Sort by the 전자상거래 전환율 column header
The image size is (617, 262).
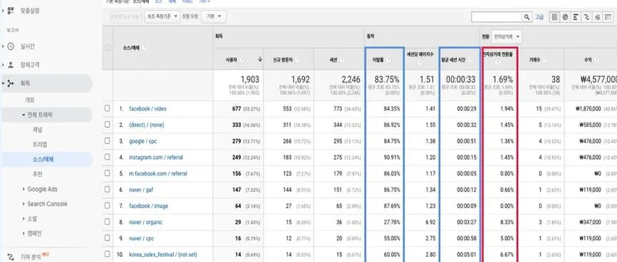tap(498, 54)
